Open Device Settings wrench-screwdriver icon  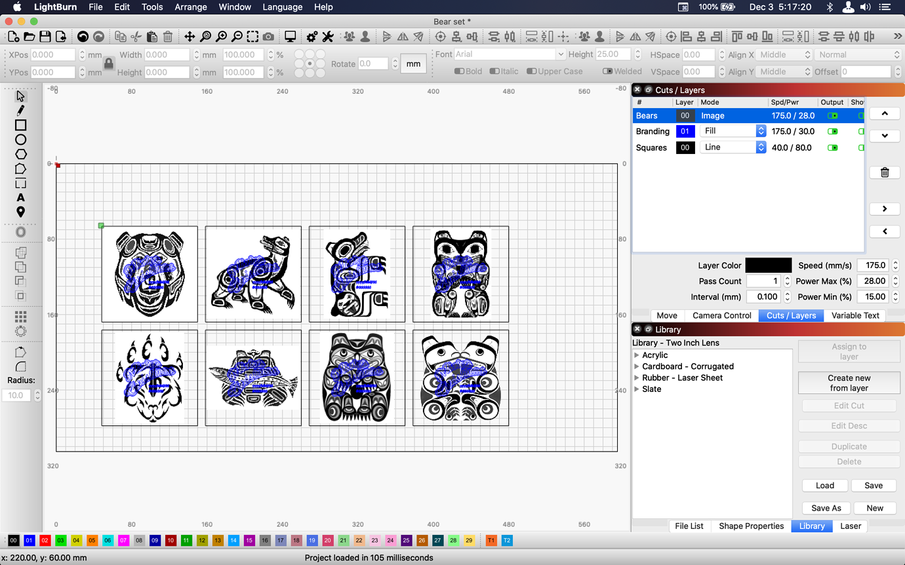point(328,37)
